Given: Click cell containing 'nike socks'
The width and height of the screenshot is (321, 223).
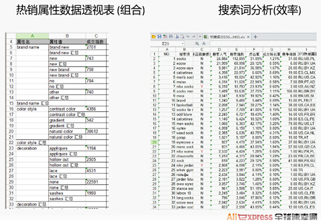Looking at the screenshot, I should pos(184,86).
